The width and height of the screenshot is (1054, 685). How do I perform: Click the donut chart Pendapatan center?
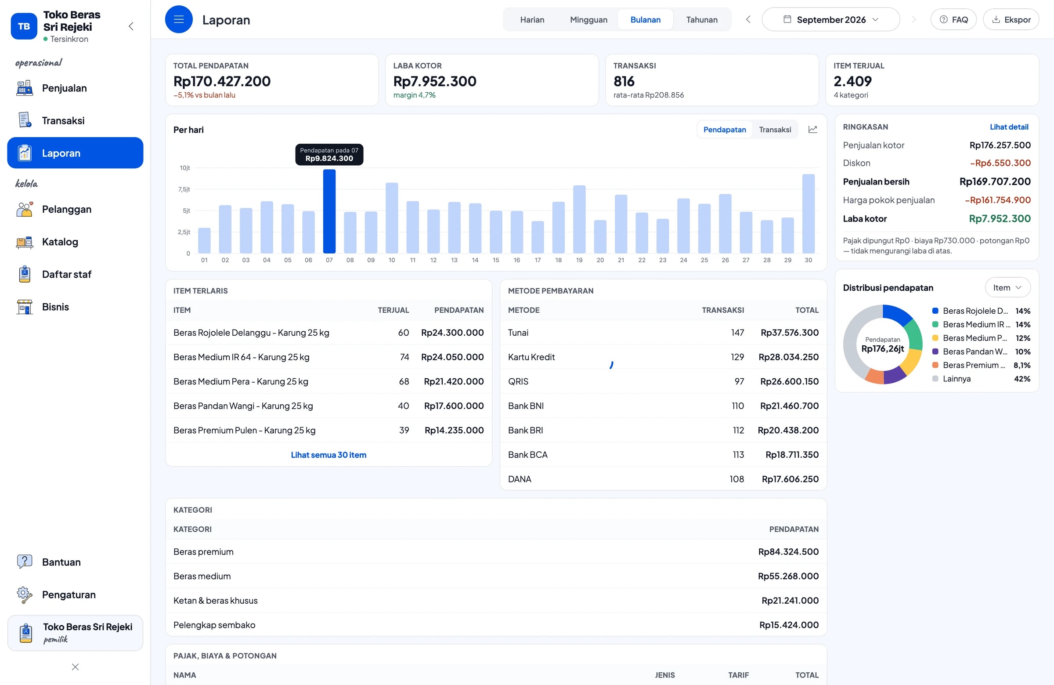coord(883,345)
